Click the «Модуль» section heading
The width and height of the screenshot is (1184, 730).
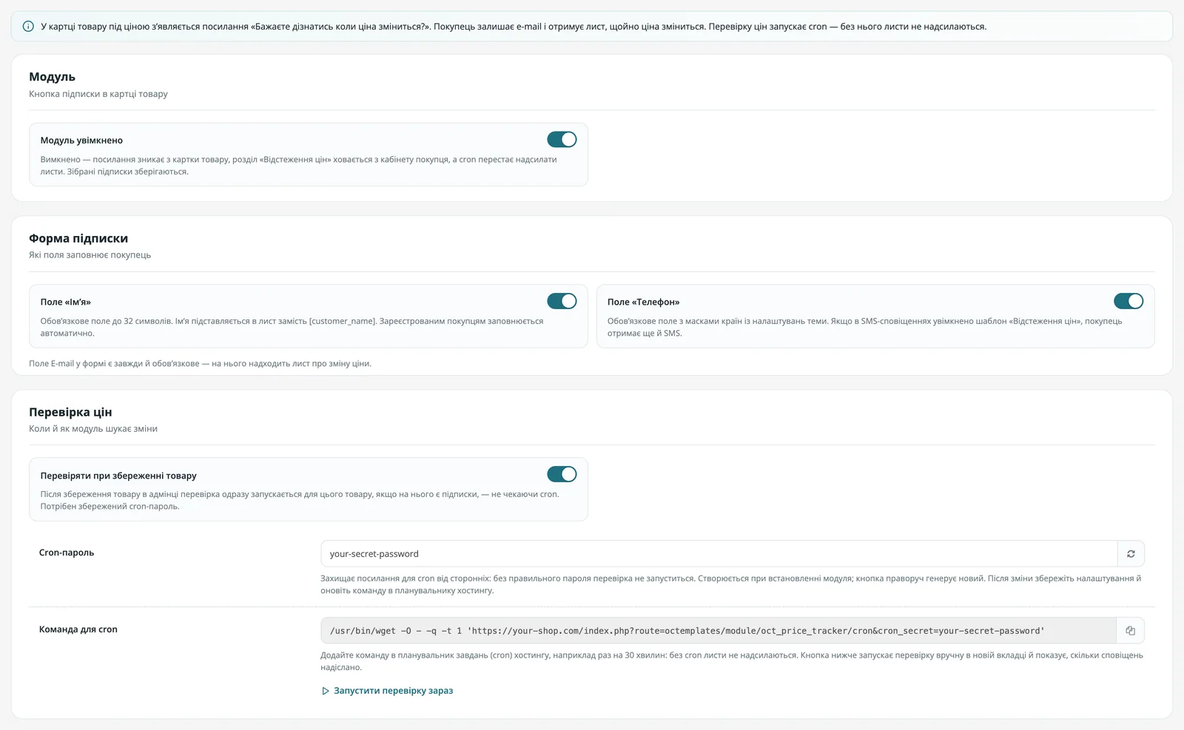tap(52, 77)
